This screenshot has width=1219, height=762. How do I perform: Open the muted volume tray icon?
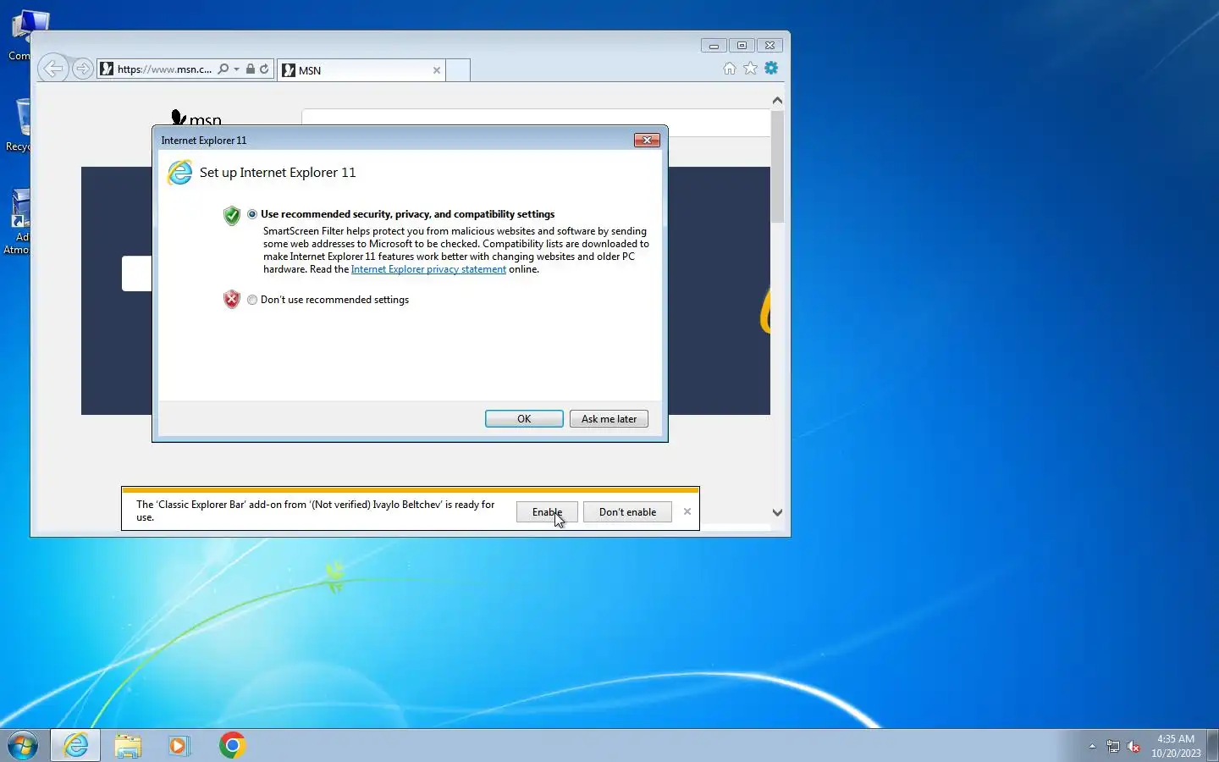(x=1134, y=747)
